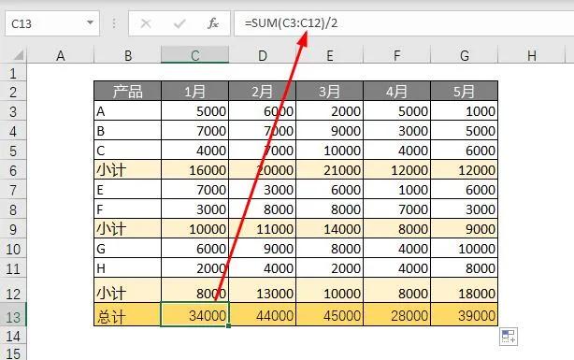Viewport: 574px width, 360px height.
Task: Select column H header
Action: [x=532, y=55]
